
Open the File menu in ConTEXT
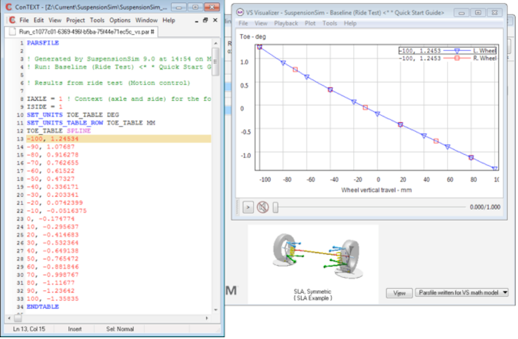click(x=24, y=20)
